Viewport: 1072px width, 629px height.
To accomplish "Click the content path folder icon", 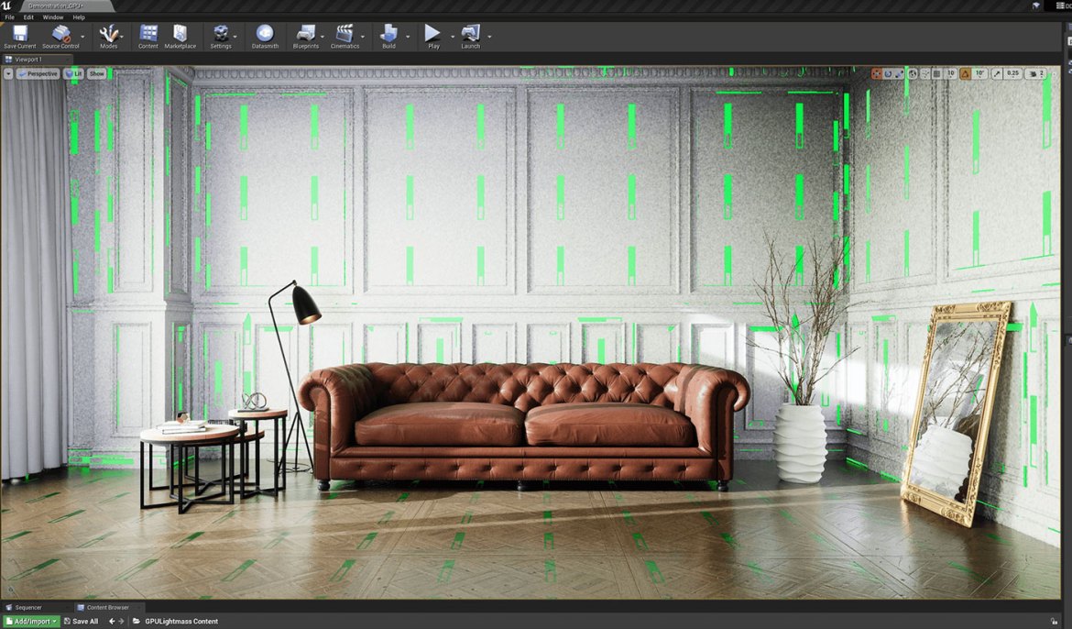I will tap(136, 622).
